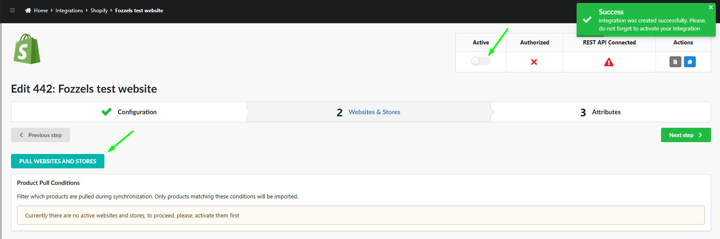Image resolution: width=720 pixels, height=239 pixels.
Task: Click the checkmark icon in Success notification
Action: (587, 20)
